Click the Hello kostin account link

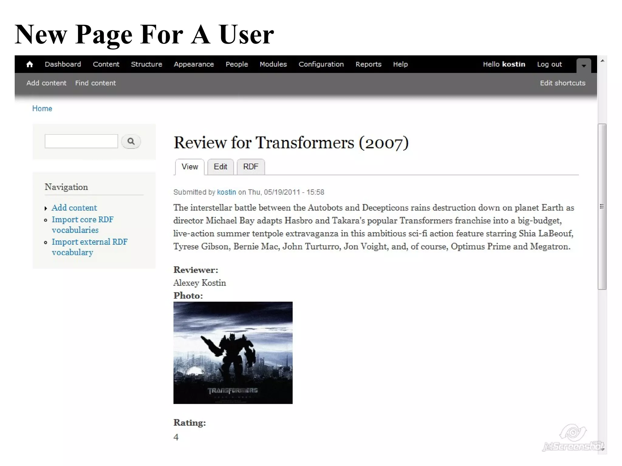pyautogui.click(x=504, y=64)
